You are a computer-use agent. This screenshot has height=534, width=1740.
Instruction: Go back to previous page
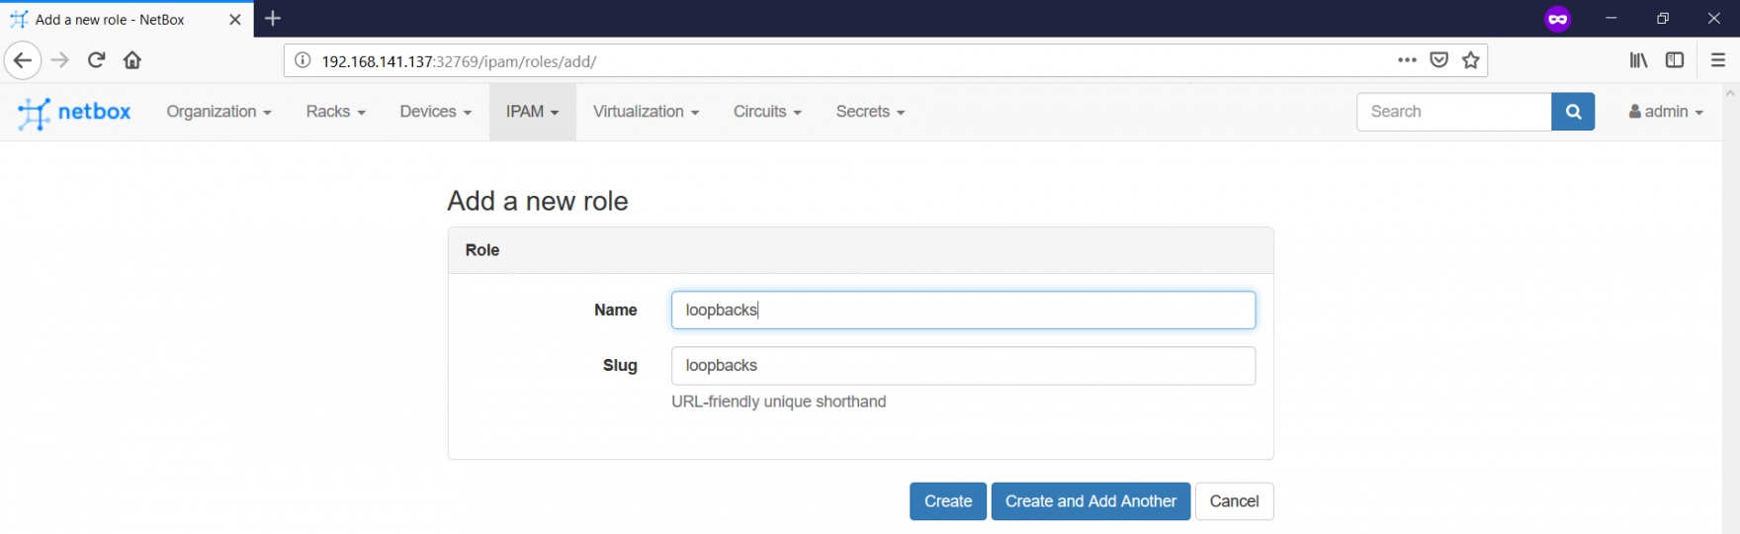point(23,60)
